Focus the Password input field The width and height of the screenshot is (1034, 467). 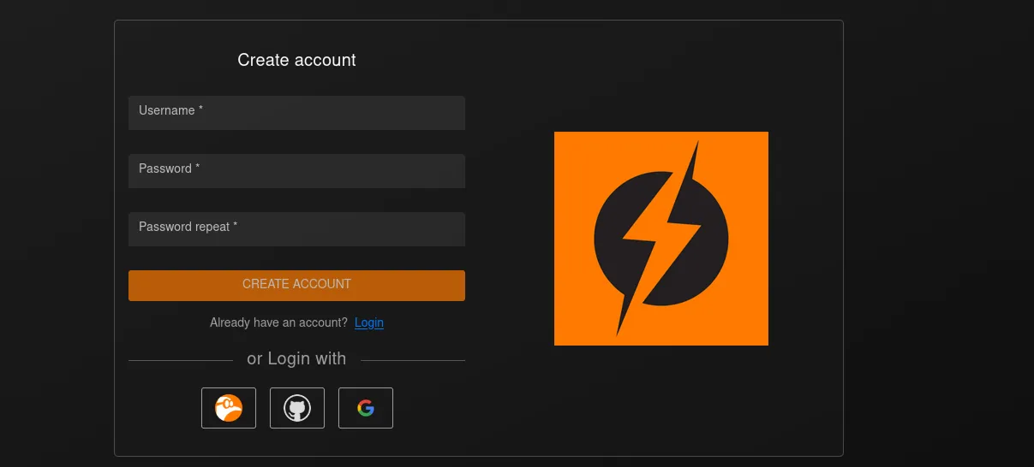296,171
